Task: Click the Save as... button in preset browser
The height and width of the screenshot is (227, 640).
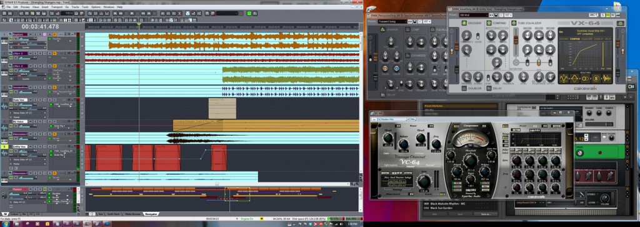Action: [486, 214]
